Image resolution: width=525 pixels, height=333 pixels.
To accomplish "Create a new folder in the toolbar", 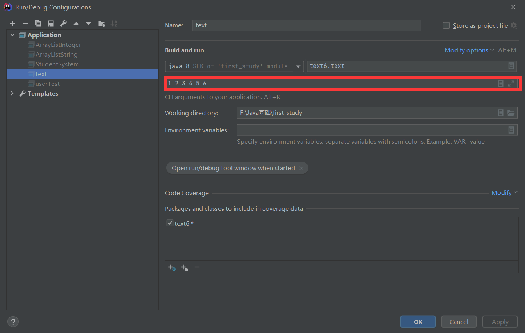I will [101, 23].
